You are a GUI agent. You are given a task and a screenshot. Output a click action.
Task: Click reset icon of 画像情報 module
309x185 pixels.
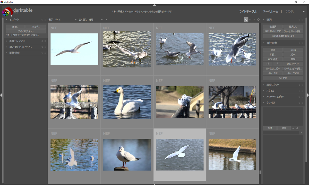click(x=42, y=53)
